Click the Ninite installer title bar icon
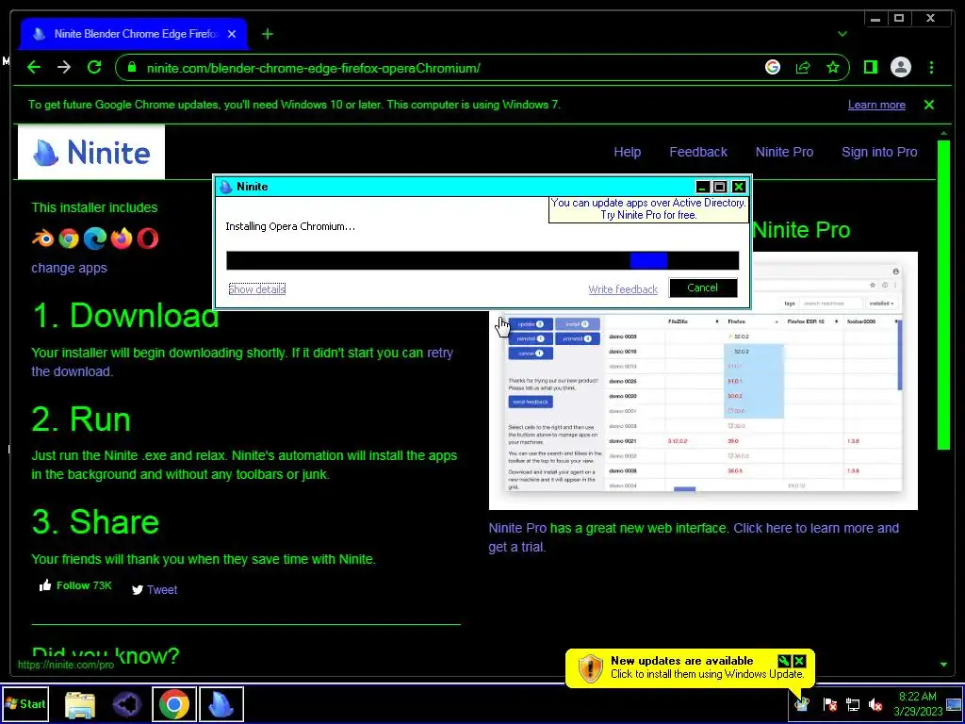Screen dimensions: 965x724 tap(226, 187)
